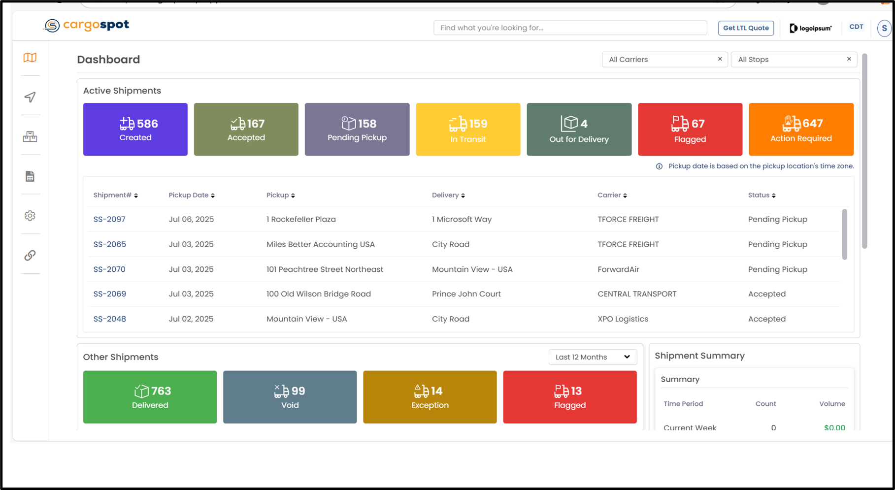
Task: Click the chain link sidebar icon
Action: (30, 255)
